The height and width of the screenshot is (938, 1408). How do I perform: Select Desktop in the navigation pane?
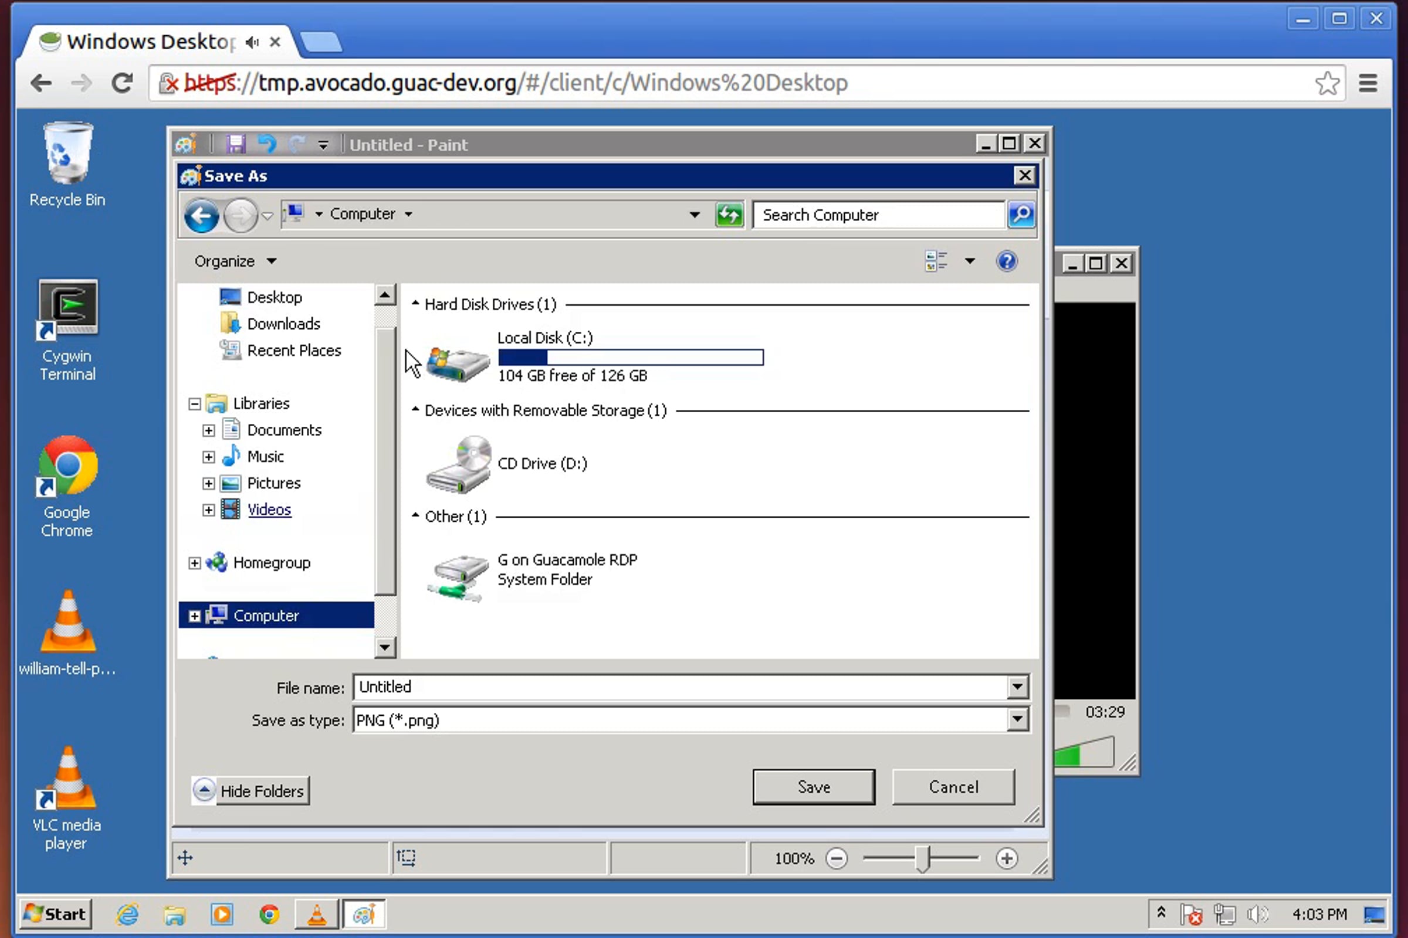pos(275,297)
